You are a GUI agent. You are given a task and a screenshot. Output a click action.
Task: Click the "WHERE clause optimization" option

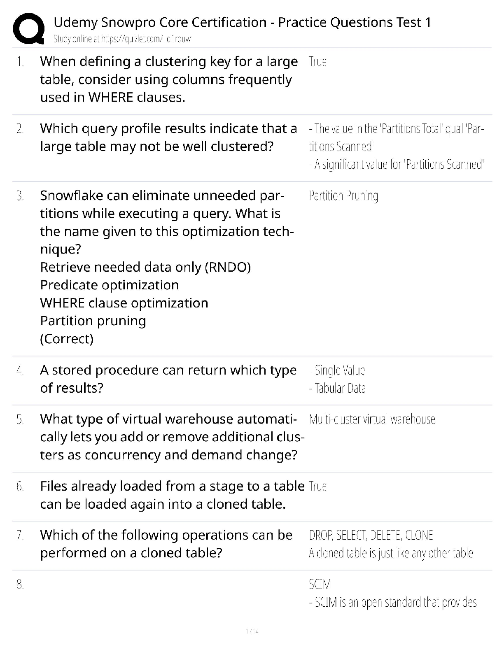pos(124,303)
